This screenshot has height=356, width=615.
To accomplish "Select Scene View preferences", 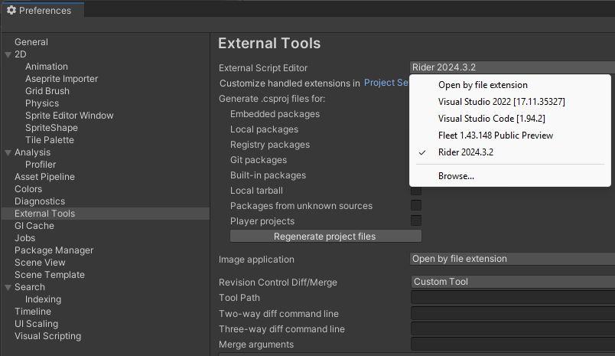I will tap(40, 262).
